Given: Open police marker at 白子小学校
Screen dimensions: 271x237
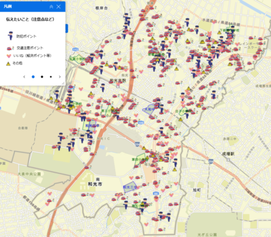Looking at the screenshot, I should point(187,114).
